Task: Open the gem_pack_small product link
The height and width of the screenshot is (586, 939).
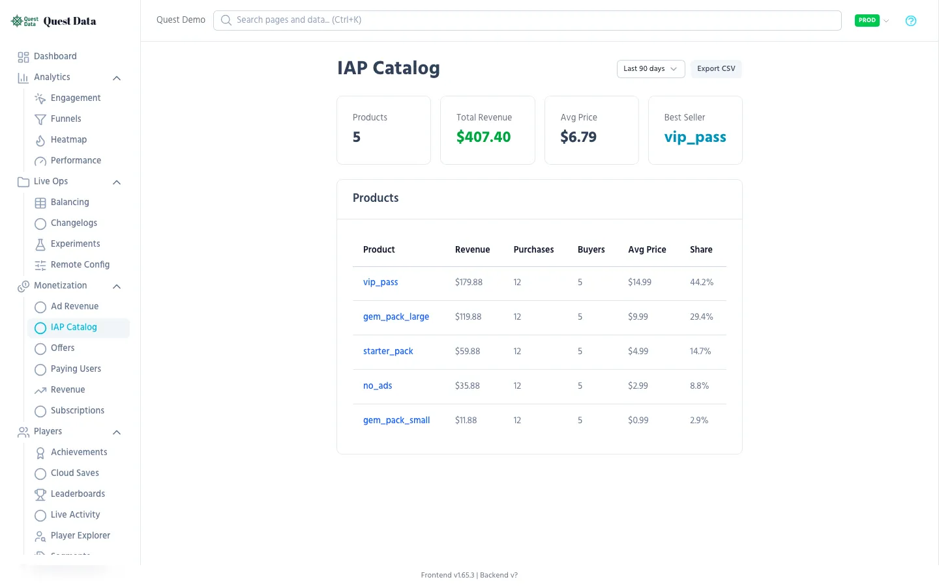Action: [x=396, y=421]
